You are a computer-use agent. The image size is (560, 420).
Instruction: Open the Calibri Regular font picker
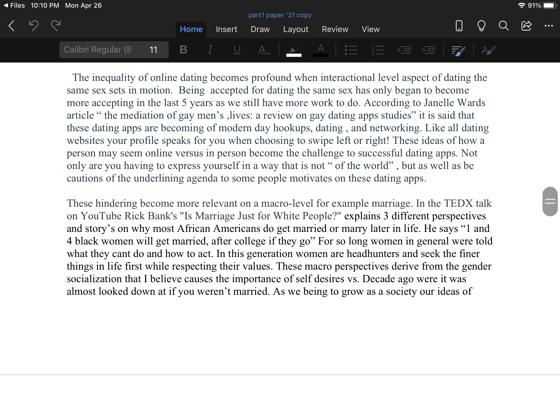tap(98, 50)
